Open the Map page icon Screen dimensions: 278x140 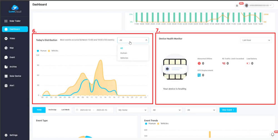[x=6, y=48]
